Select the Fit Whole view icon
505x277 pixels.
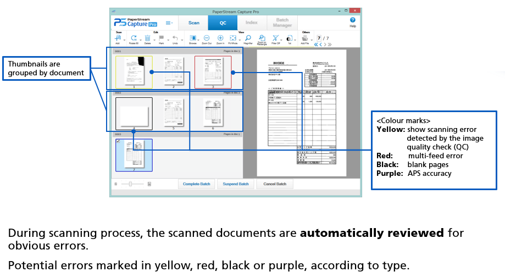pos(233,38)
